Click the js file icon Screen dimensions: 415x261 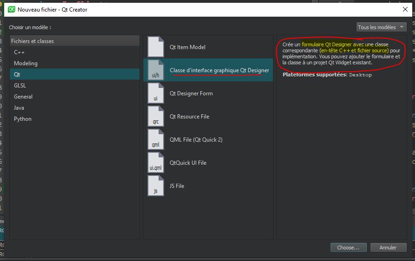pyautogui.click(x=156, y=186)
